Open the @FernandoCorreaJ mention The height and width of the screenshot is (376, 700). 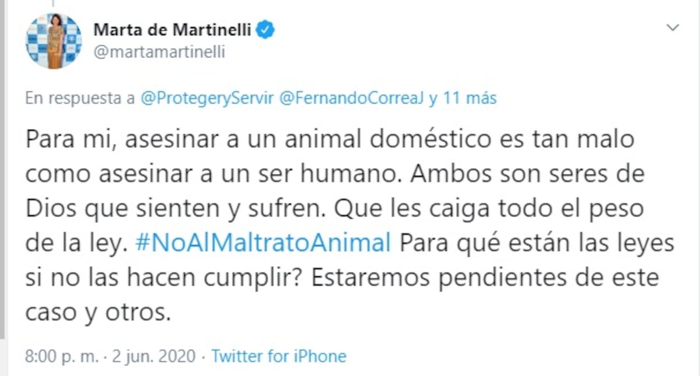point(351,98)
